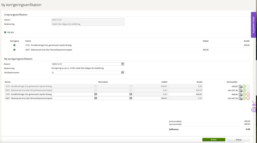Add row via plus beside -623 067,38
The width and height of the screenshot is (257, 143).
tap(244, 98)
